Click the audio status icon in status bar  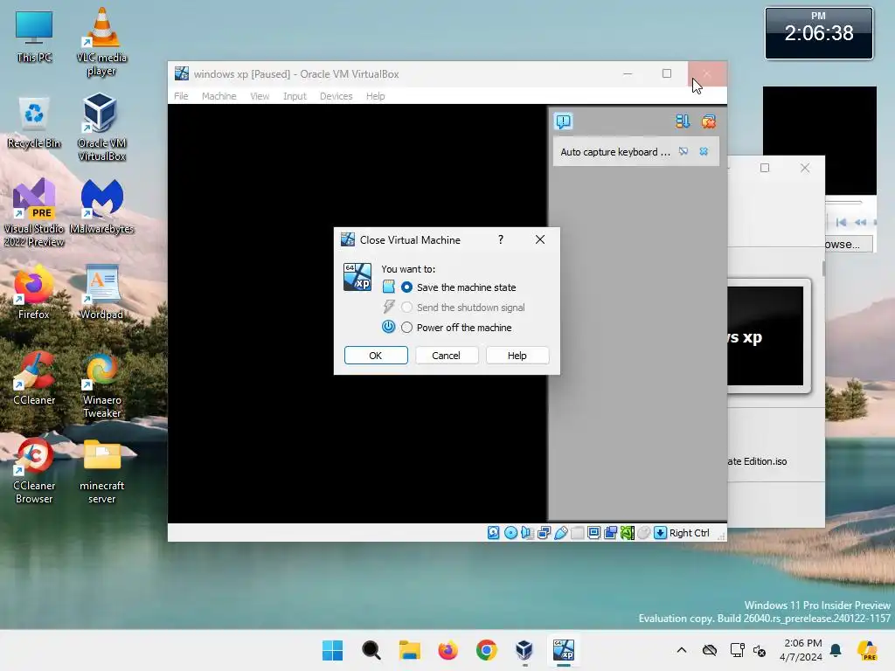coord(527,532)
